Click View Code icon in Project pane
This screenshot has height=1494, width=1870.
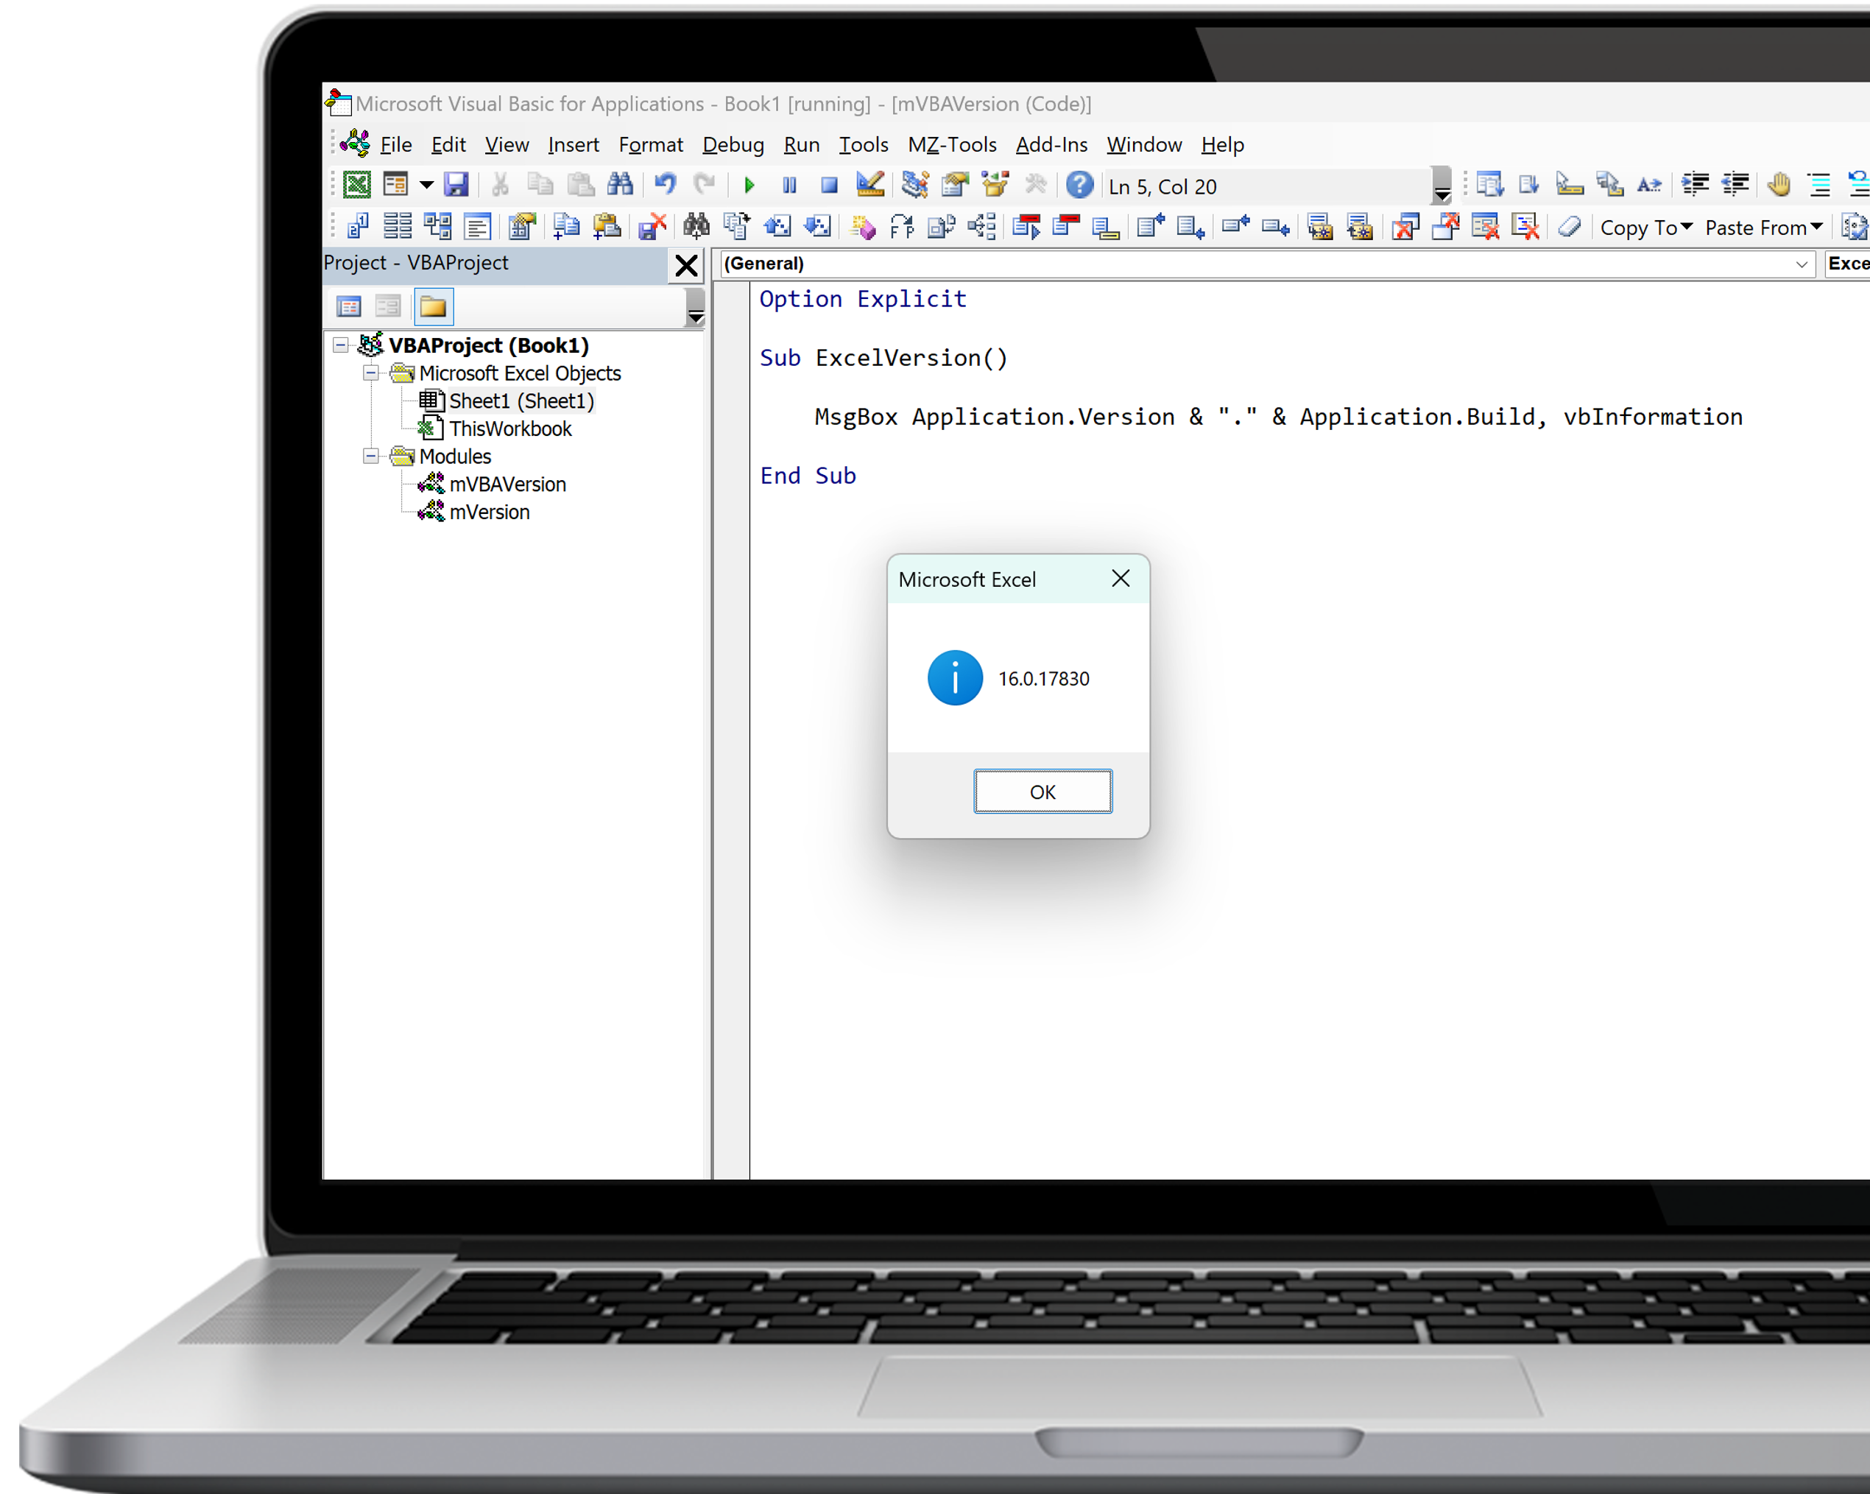click(349, 307)
